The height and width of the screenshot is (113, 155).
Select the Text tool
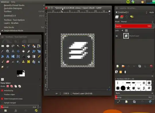tap(24, 57)
